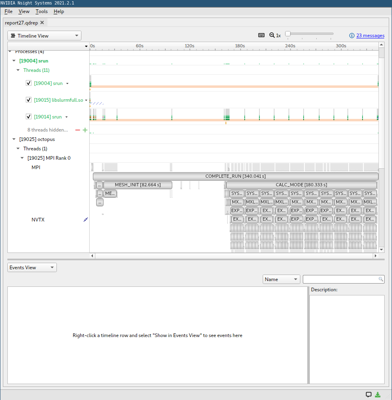Collapse the [19025] octopus process tree
Viewport: 392px width, 400px height.
(14, 139)
